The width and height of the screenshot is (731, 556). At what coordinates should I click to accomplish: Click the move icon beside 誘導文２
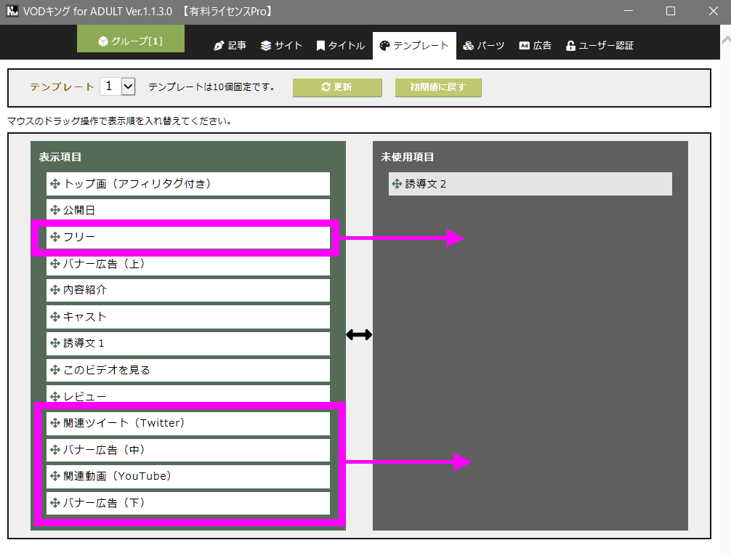click(x=397, y=184)
